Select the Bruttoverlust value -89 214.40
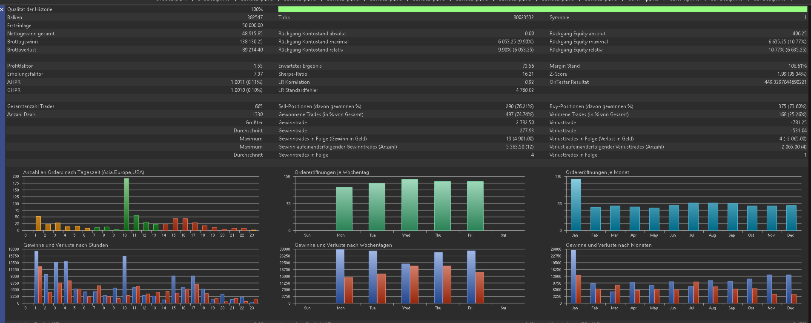811x323 pixels. coord(251,50)
